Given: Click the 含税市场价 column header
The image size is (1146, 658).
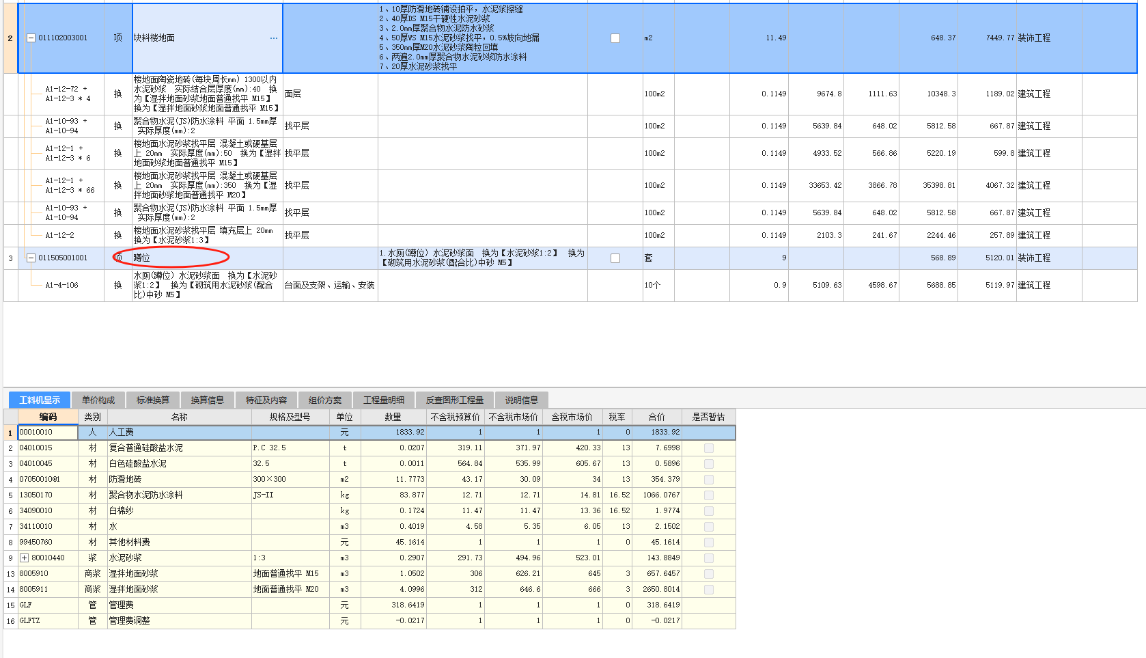Looking at the screenshot, I should (x=572, y=417).
